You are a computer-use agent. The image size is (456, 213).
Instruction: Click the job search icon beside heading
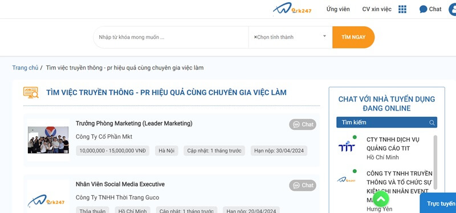point(31,92)
